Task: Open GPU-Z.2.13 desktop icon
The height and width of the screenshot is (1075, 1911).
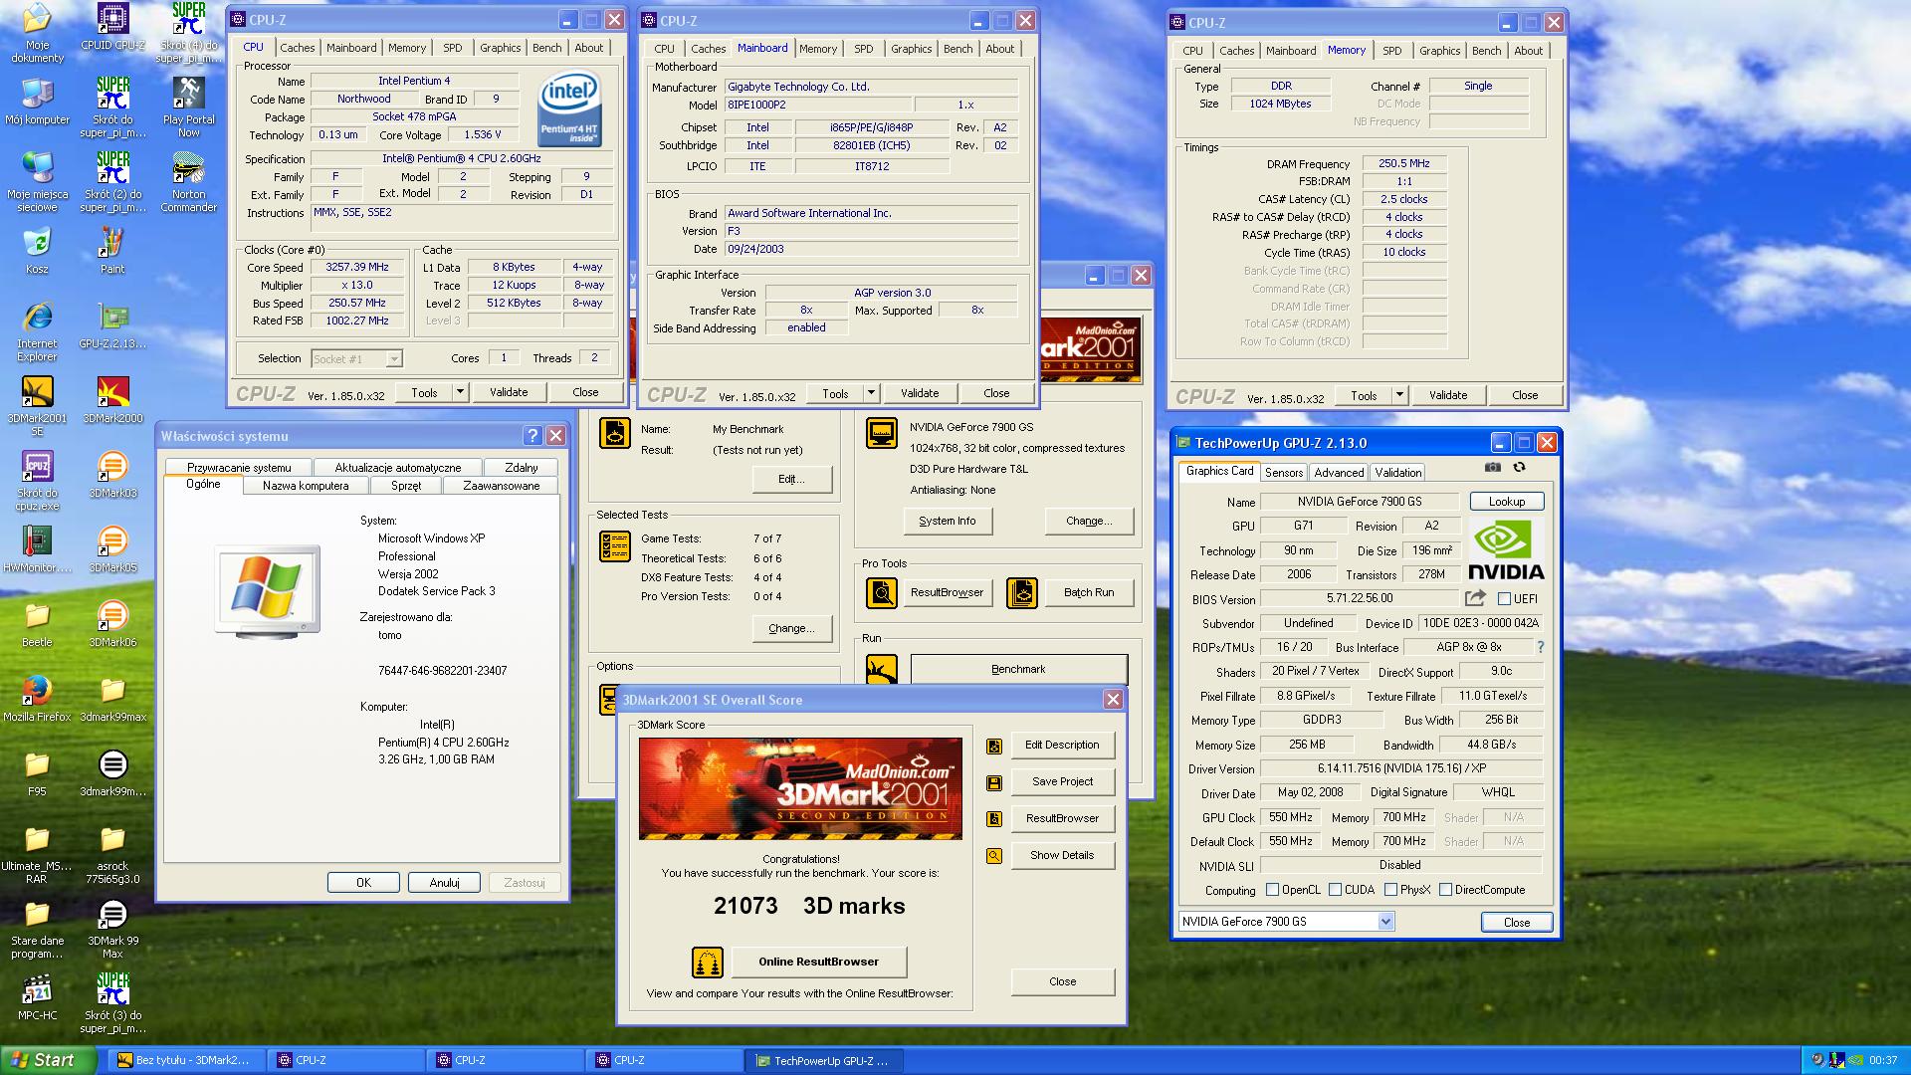Action: (112, 324)
